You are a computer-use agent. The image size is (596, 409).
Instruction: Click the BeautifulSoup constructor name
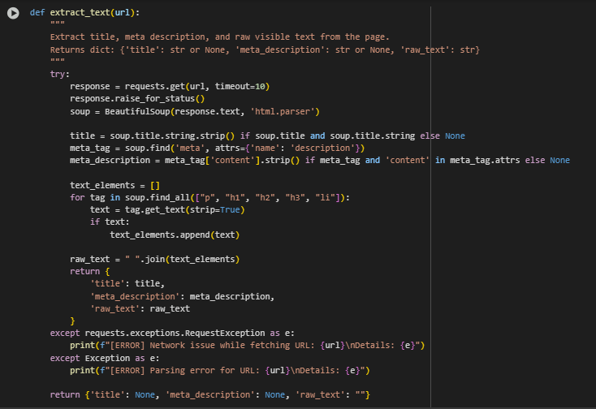click(x=137, y=111)
